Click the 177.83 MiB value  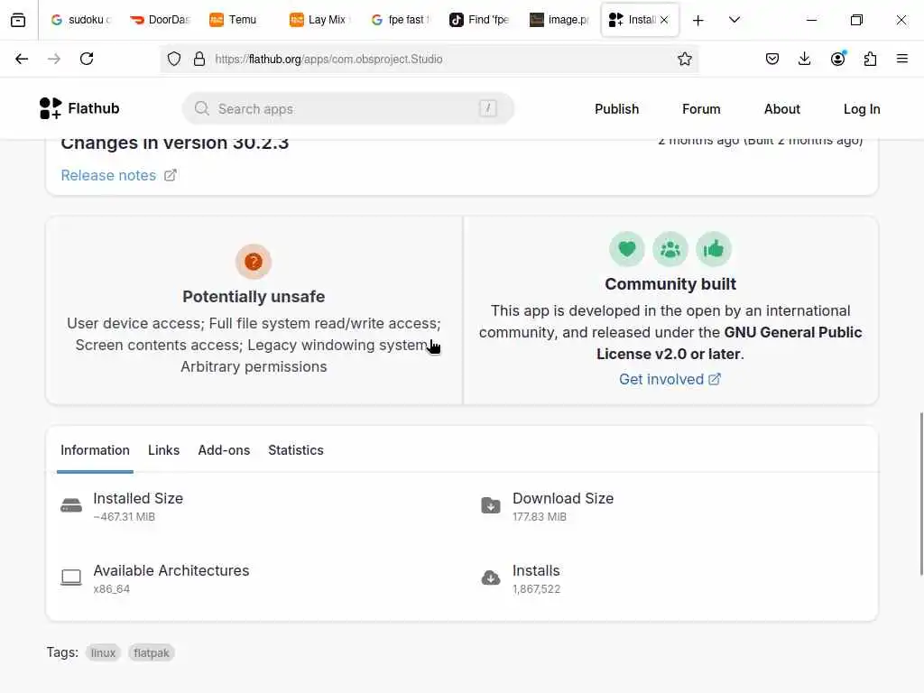coord(540,517)
